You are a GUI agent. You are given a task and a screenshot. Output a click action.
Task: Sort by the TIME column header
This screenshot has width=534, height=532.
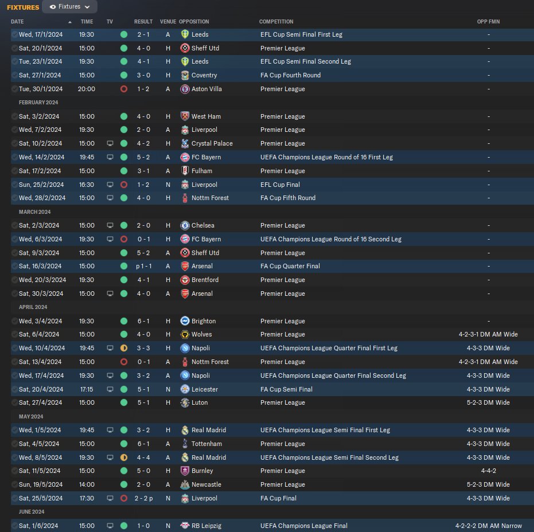pos(87,21)
